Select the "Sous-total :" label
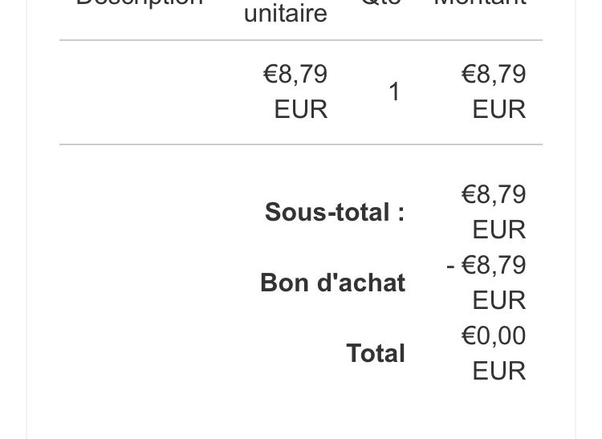 tap(335, 212)
